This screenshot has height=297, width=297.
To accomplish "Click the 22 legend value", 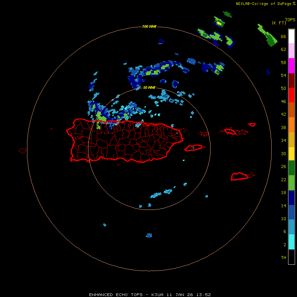I will 283,180.
